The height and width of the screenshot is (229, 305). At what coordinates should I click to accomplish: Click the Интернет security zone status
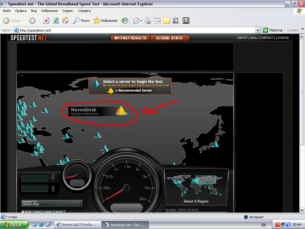point(254,217)
